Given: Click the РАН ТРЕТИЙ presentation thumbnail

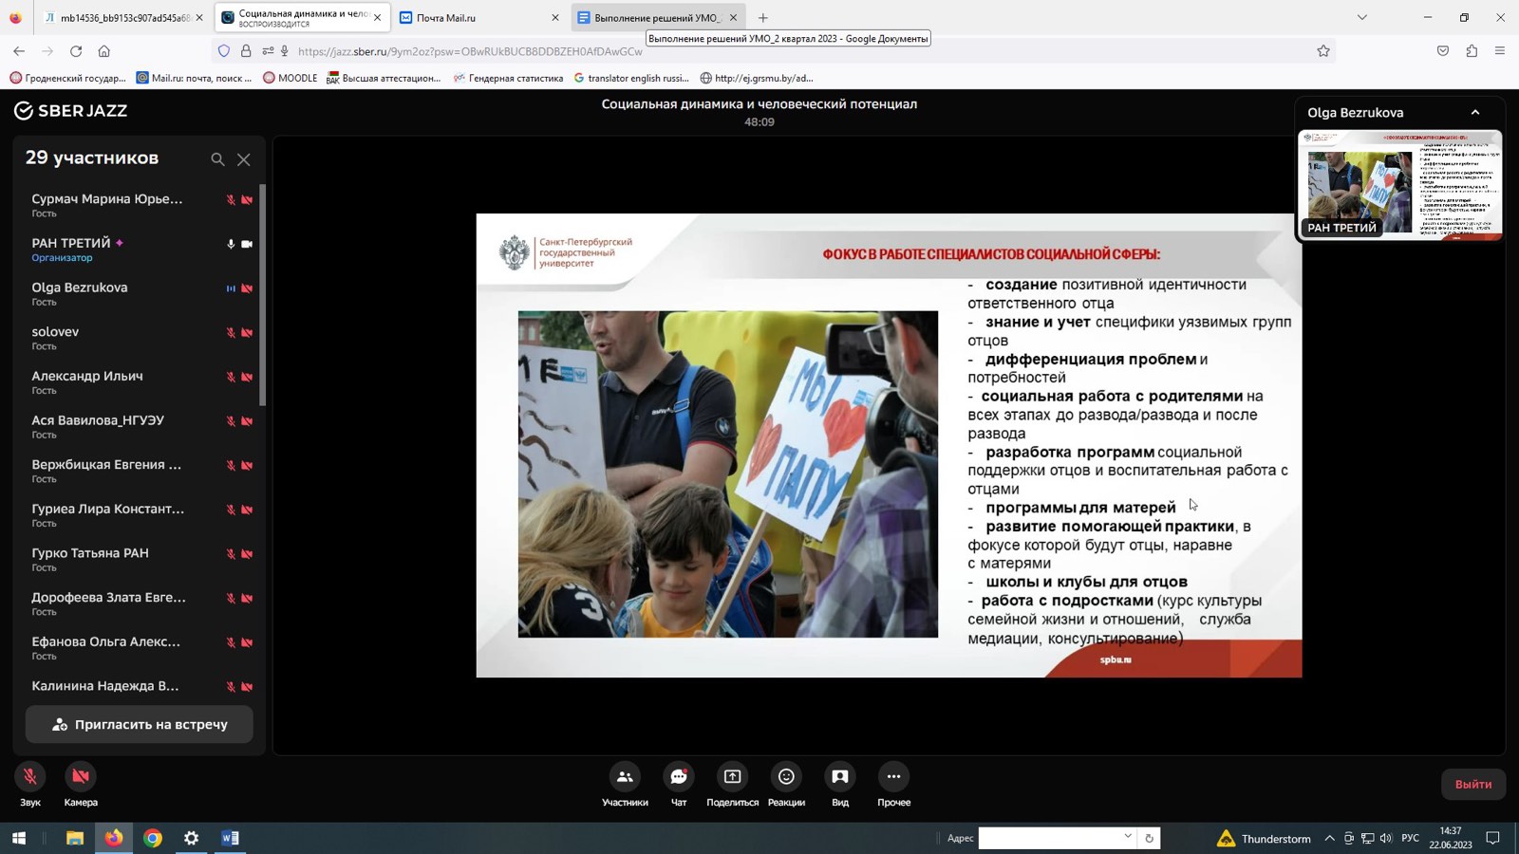Looking at the screenshot, I should (x=1399, y=185).
